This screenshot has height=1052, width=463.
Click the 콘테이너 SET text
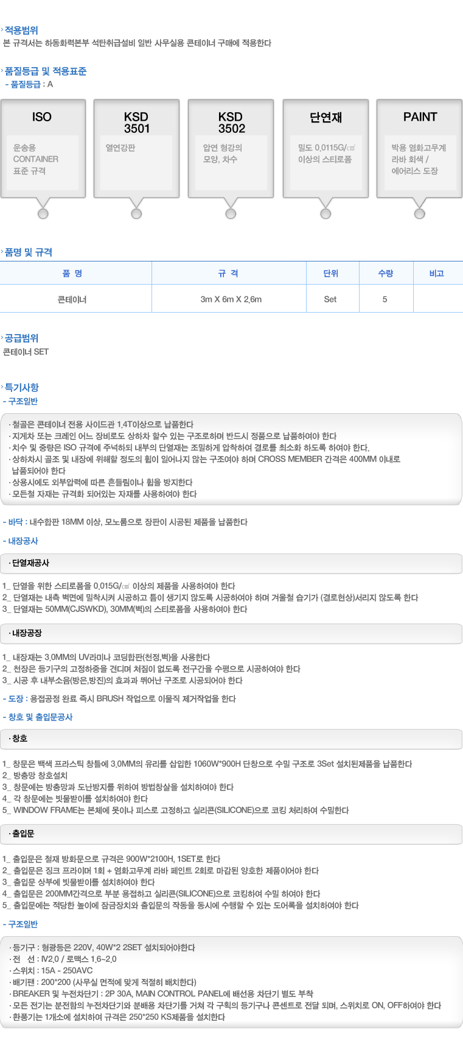tap(26, 352)
